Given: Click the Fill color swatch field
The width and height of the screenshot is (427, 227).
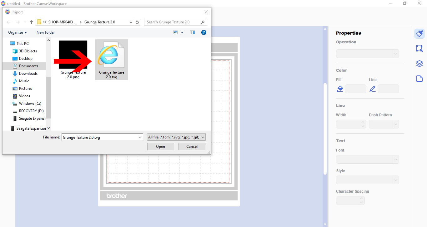Looking at the screenshot, I should [x=356, y=89].
